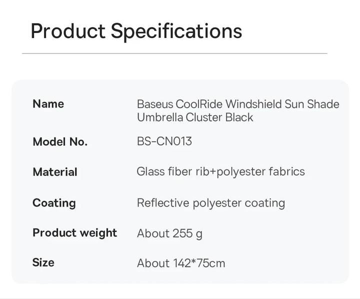
Task: Select the Product weight label
Action: pyautogui.click(x=74, y=233)
